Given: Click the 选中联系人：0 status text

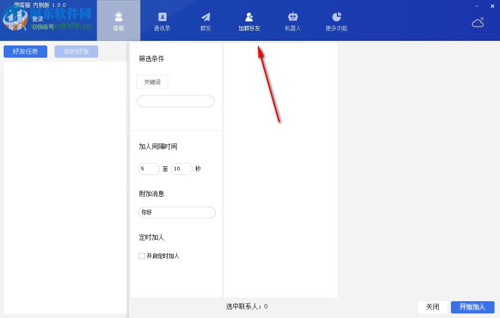Looking at the screenshot, I should [247, 307].
